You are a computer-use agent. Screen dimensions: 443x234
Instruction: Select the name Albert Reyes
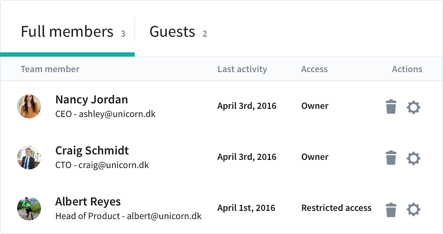click(88, 202)
